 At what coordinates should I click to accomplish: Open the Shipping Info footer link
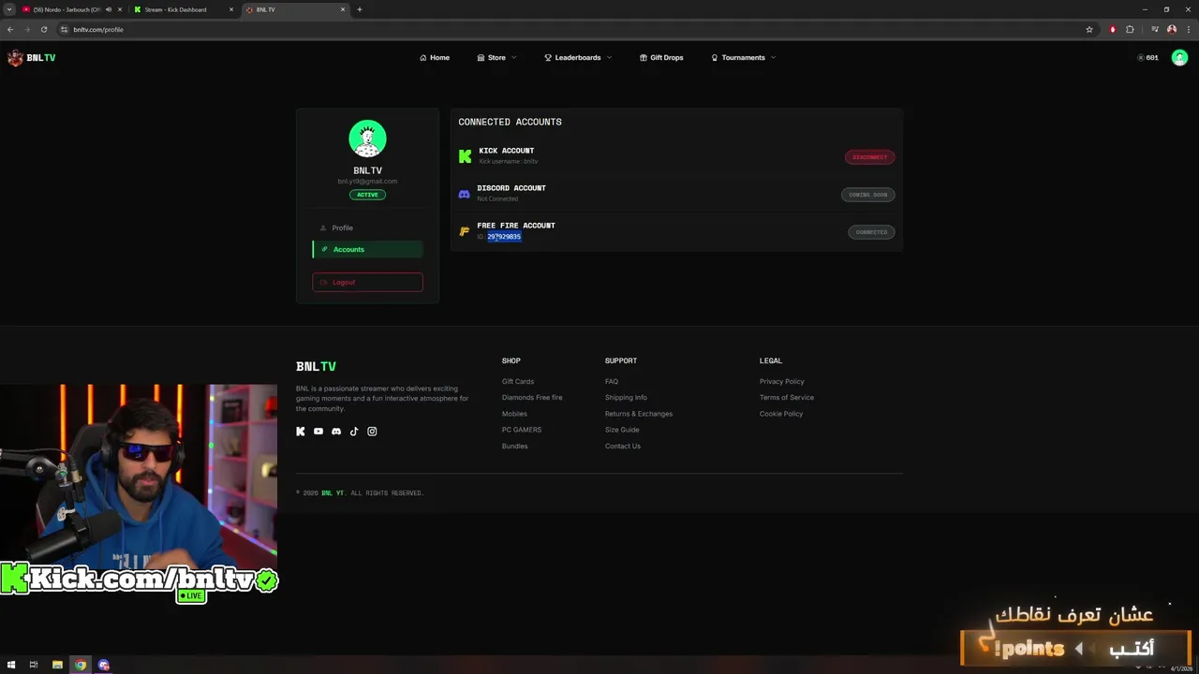pyautogui.click(x=626, y=398)
